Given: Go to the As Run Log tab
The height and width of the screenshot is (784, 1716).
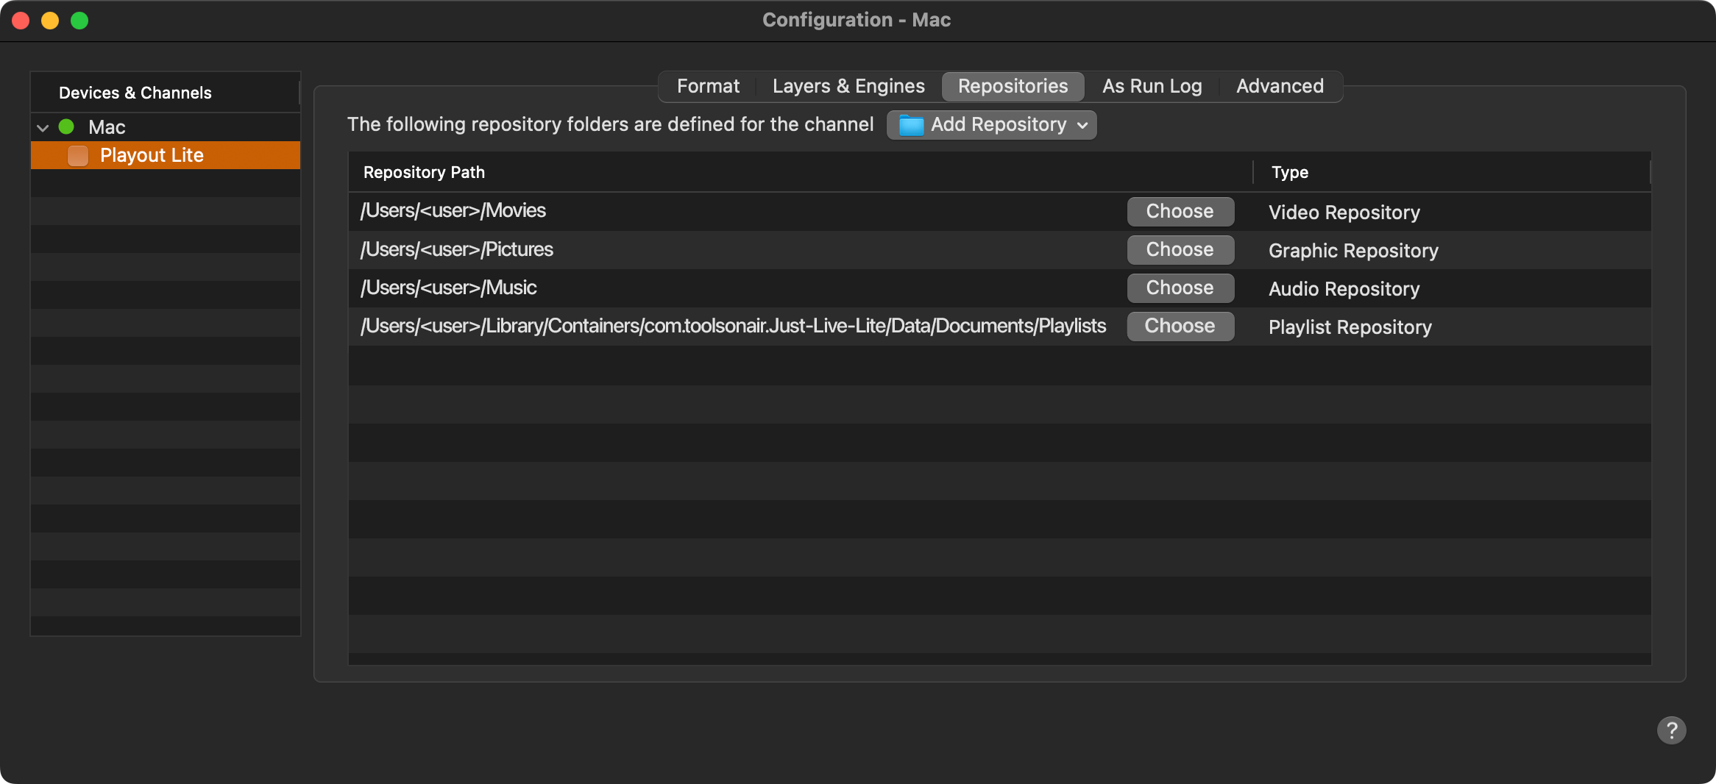Looking at the screenshot, I should tap(1152, 86).
